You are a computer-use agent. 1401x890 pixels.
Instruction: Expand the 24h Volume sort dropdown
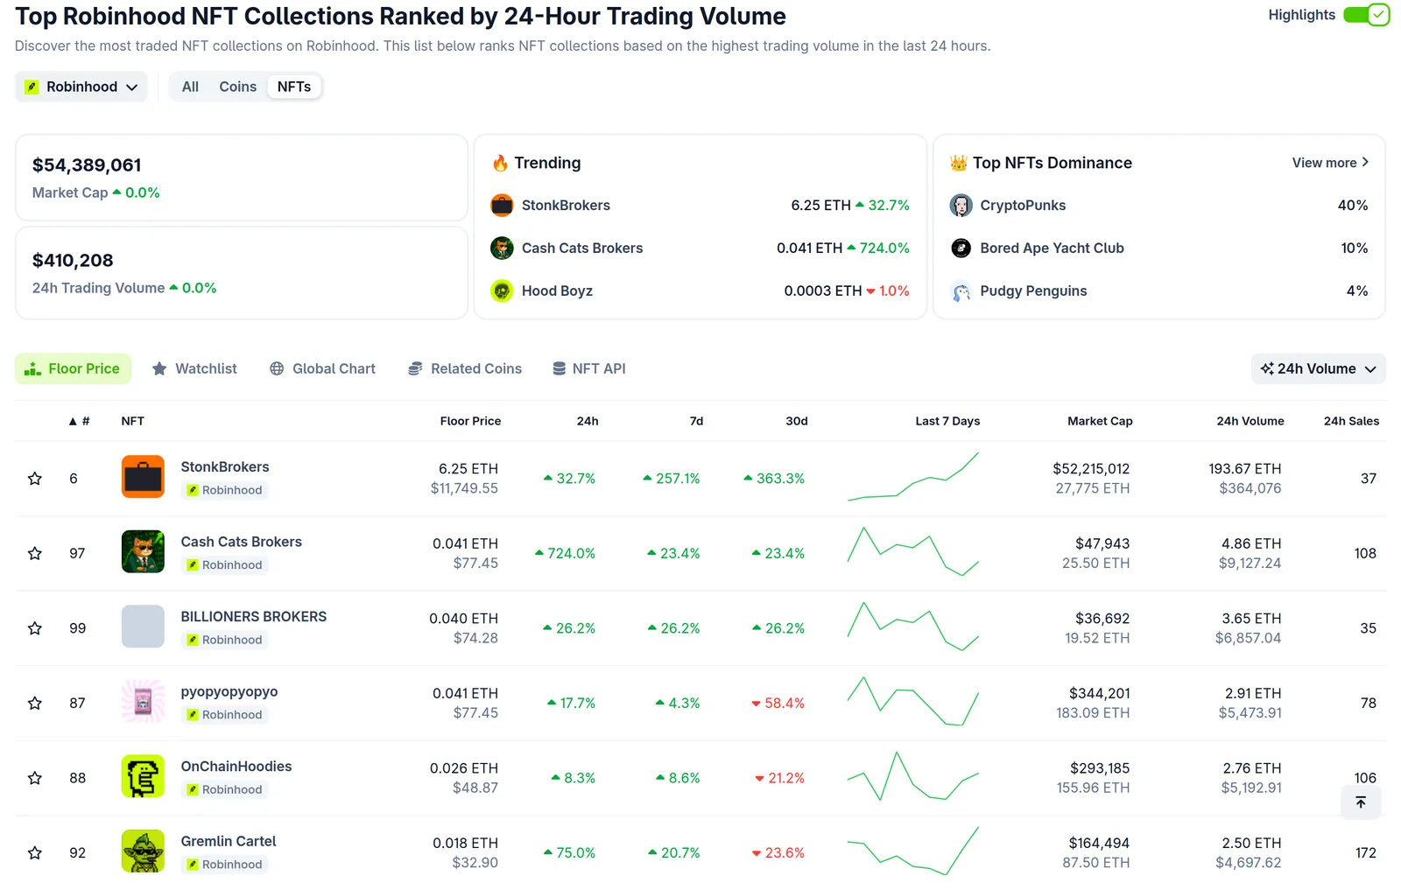(1318, 368)
